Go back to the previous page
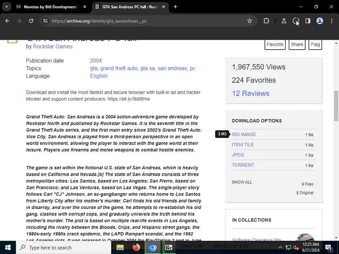 (7, 21)
